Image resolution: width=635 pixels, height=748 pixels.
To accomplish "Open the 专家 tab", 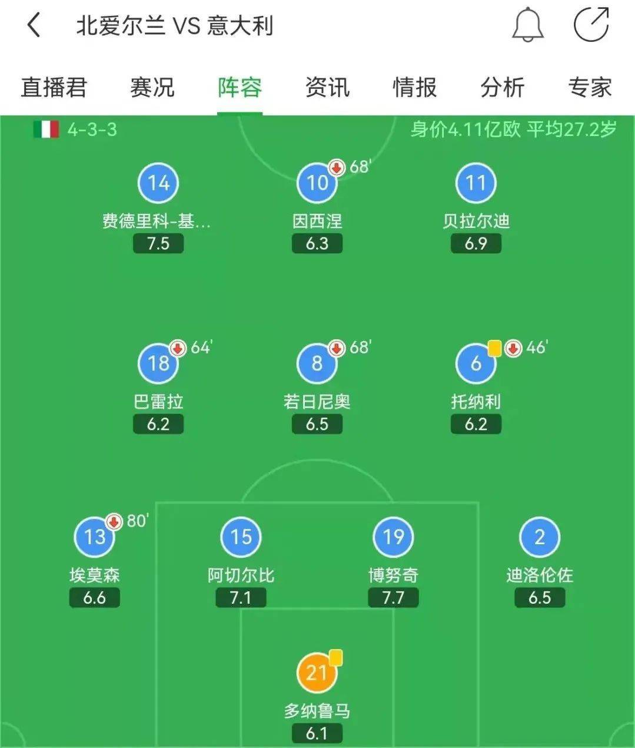I will pyautogui.click(x=590, y=87).
